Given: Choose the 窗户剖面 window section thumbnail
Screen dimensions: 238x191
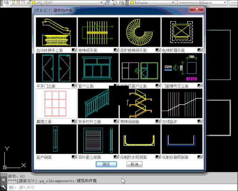Looking at the screenshot, I should coord(56,139).
